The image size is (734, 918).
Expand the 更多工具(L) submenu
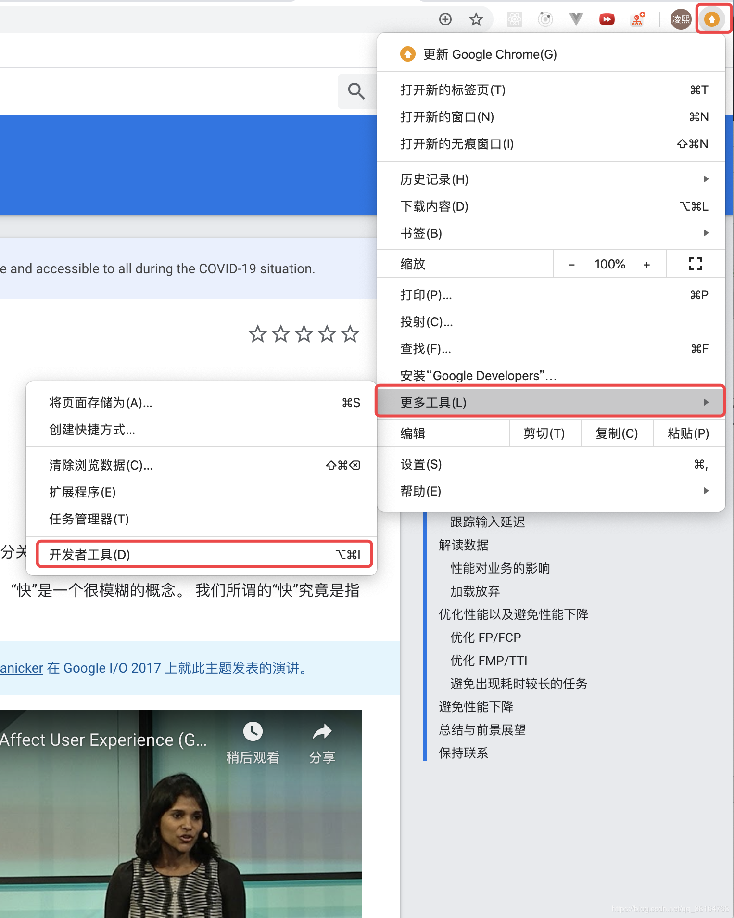pos(551,402)
